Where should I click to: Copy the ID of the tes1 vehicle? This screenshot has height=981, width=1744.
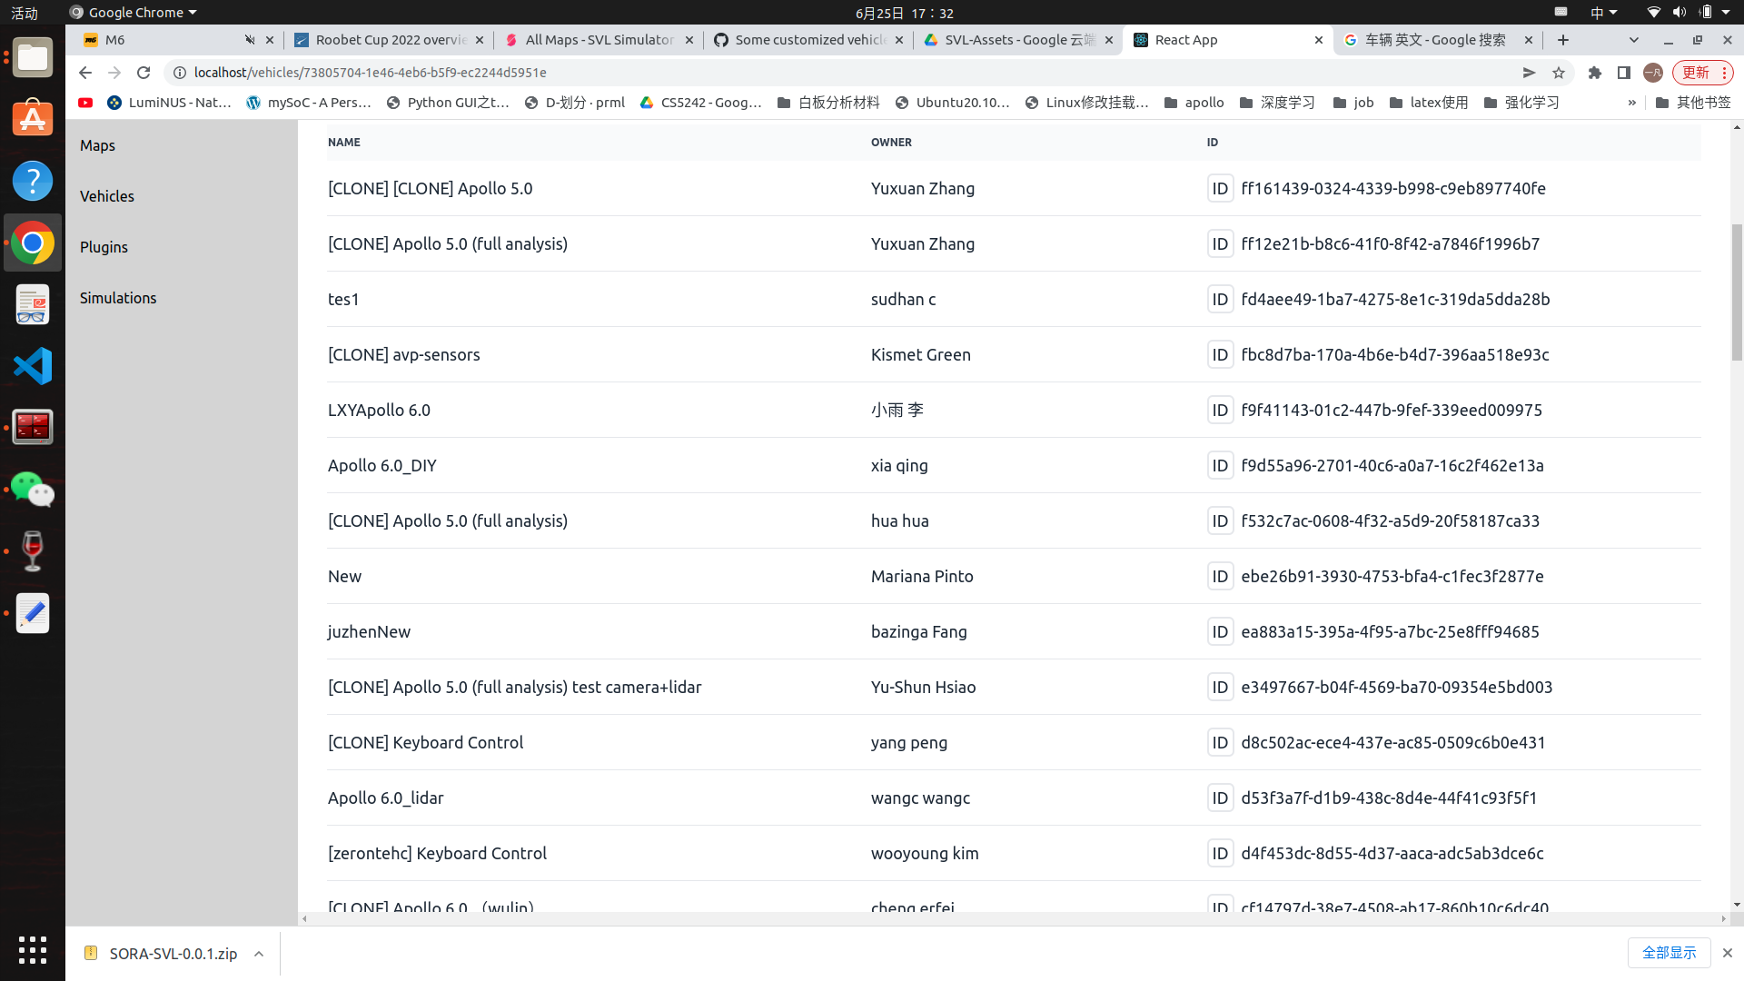1221,299
